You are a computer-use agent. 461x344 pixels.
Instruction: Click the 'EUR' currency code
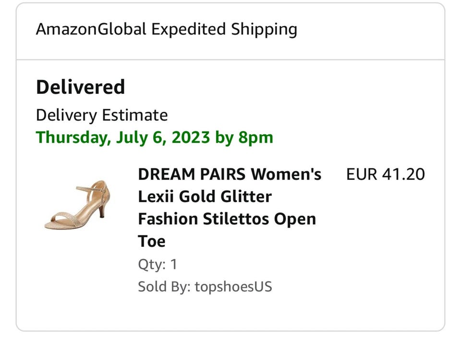(x=362, y=174)
